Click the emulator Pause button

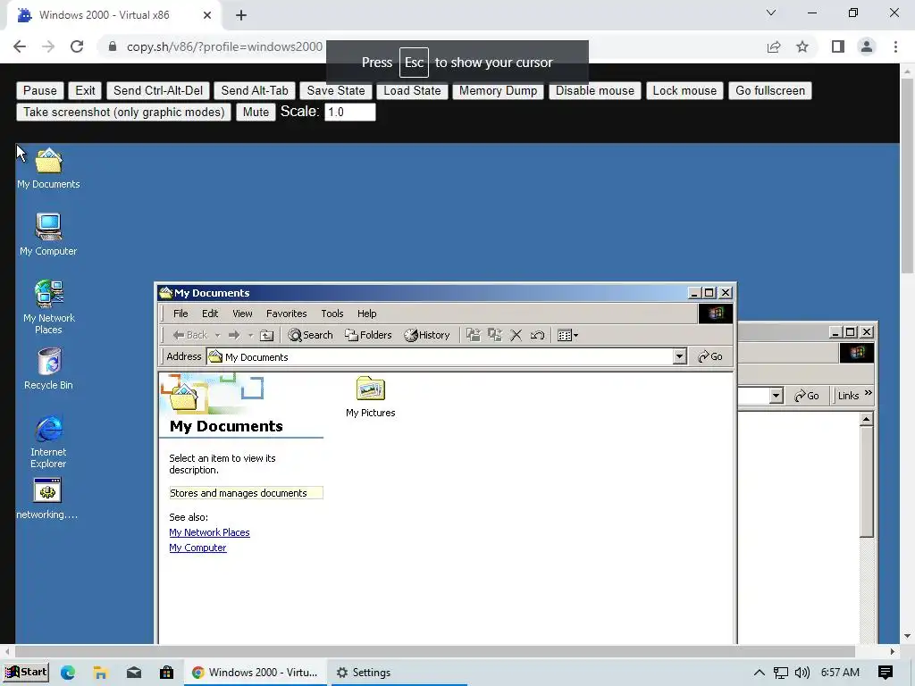(39, 90)
